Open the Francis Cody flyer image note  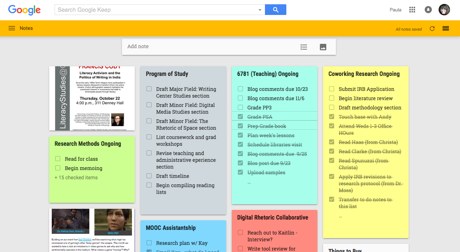(x=92, y=98)
